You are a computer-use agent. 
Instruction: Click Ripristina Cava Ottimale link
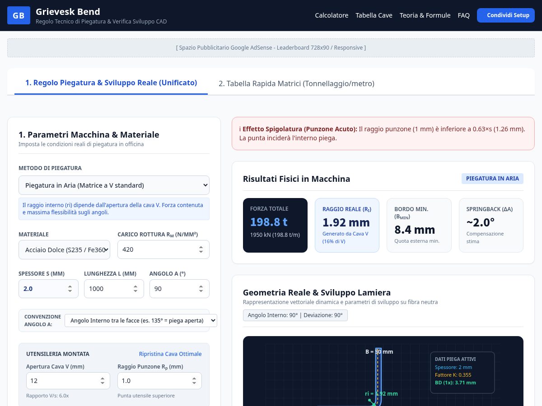(170, 354)
